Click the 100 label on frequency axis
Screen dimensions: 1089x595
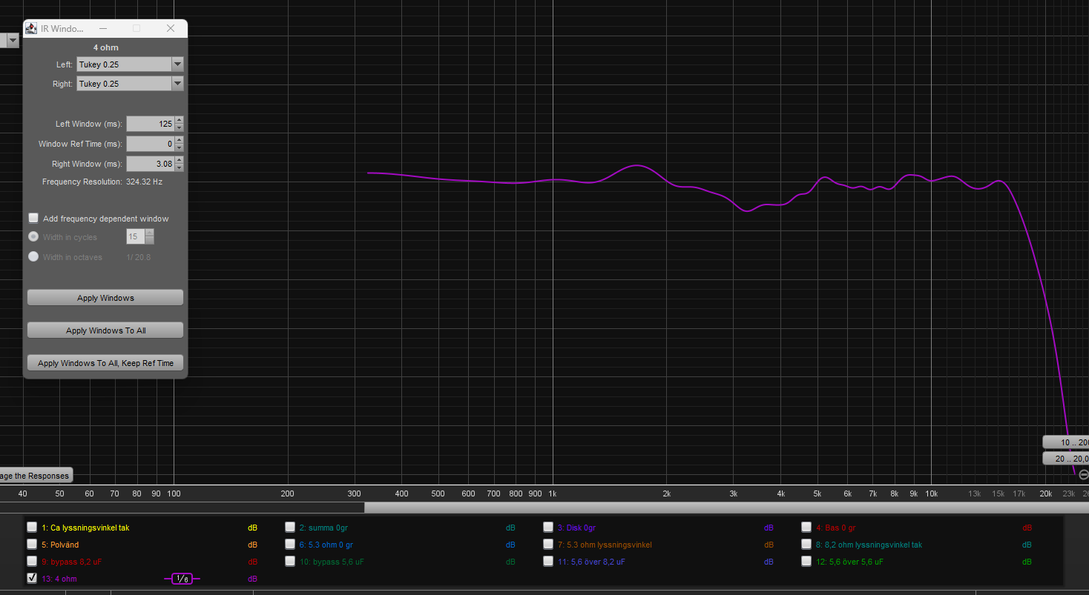174,493
